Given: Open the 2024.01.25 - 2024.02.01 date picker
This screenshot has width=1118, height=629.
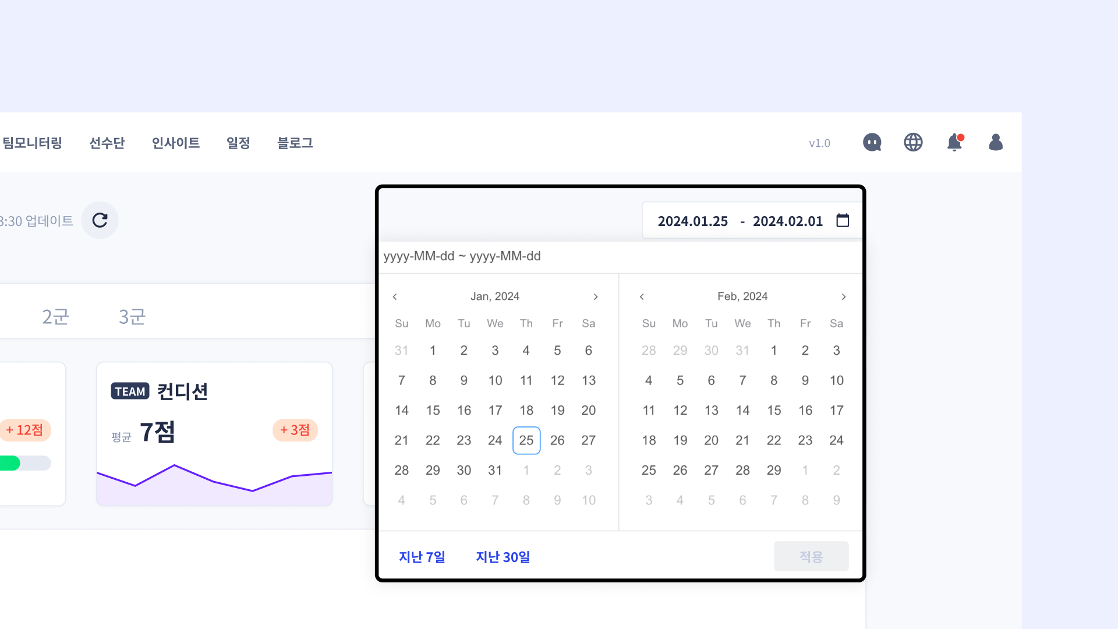Looking at the screenshot, I should point(740,221).
